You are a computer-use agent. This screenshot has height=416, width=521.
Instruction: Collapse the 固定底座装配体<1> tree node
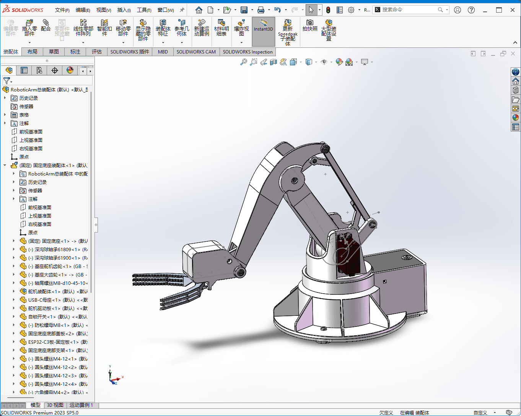click(x=5, y=165)
